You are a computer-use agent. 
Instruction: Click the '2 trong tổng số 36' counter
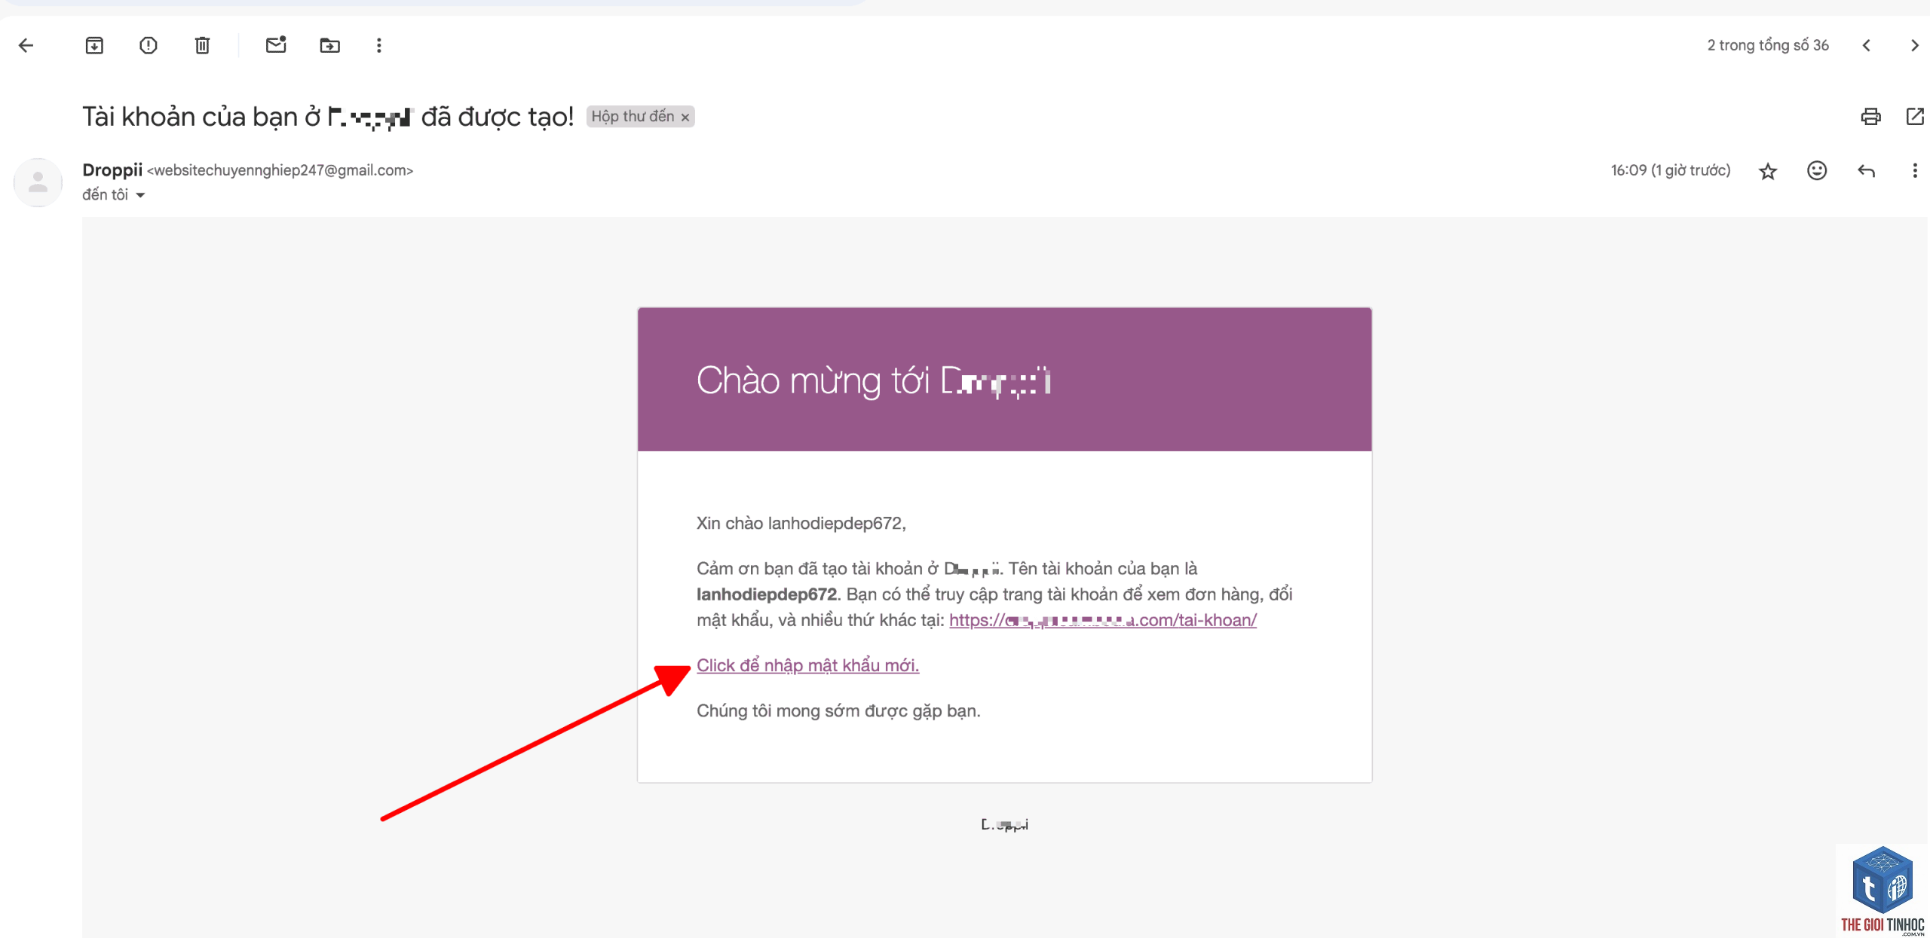tap(1768, 45)
